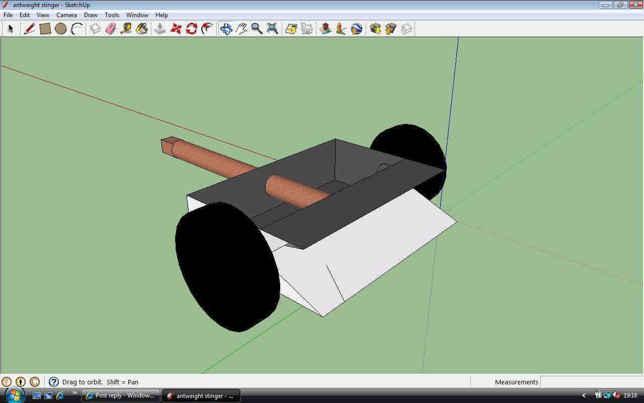The width and height of the screenshot is (644, 403).
Task: Click the status bar help question icon
Action: [54, 382]
